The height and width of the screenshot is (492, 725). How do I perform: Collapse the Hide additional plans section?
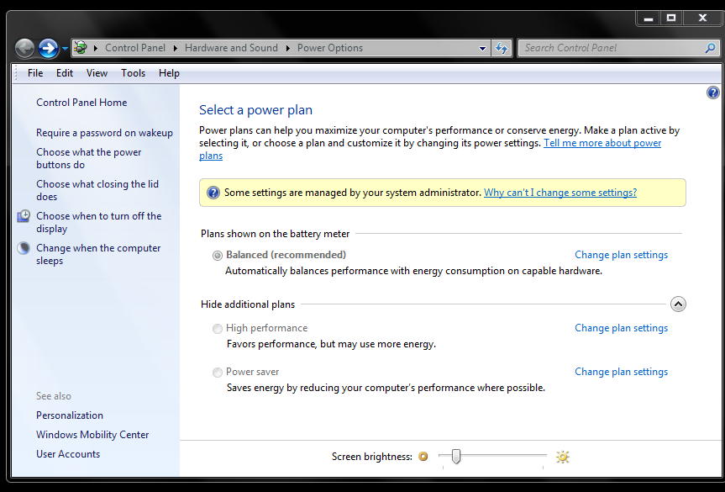click(678, 304)
